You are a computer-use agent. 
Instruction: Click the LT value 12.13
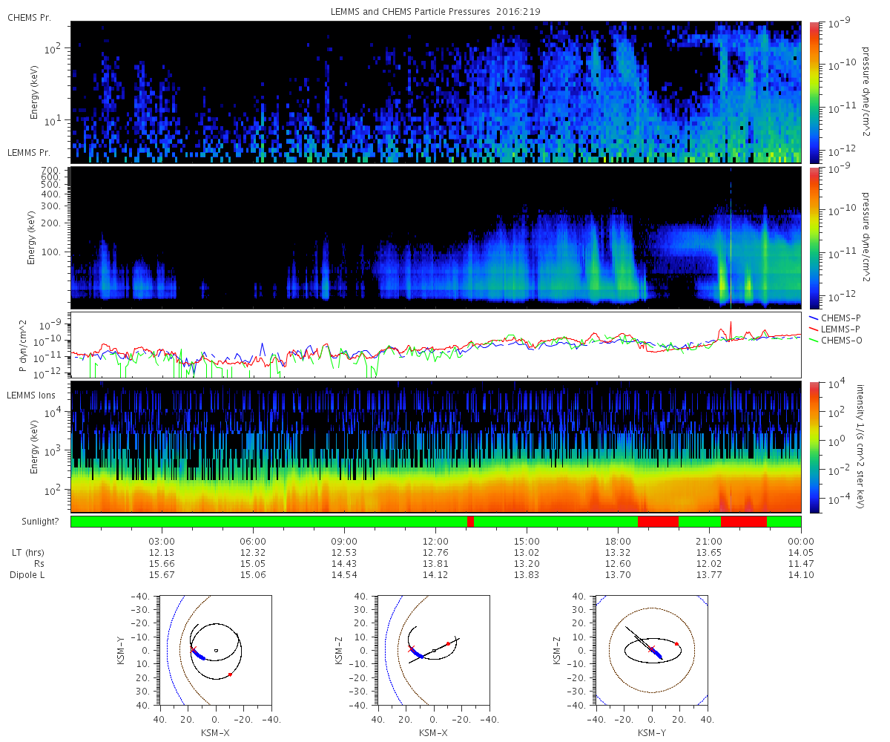[162, 553]
